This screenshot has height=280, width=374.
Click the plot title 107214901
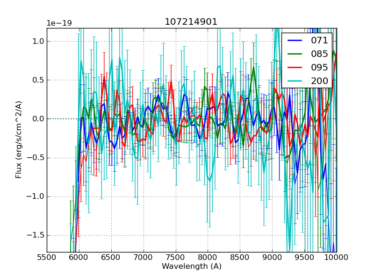[x=191, y=22]
